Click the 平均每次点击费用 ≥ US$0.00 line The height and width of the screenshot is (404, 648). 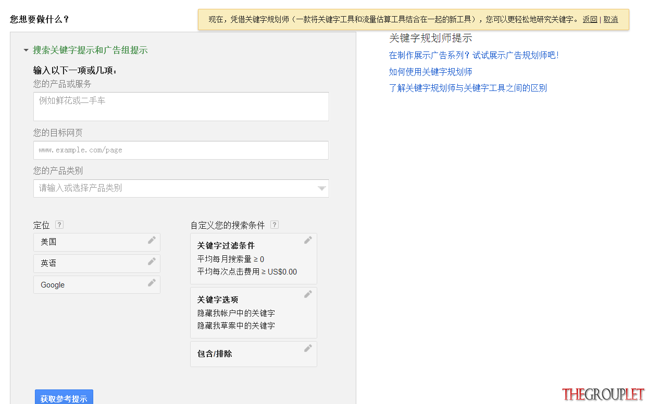click(247, 271)
